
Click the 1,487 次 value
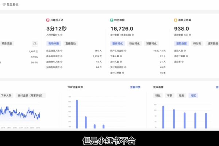pos(33,51)
